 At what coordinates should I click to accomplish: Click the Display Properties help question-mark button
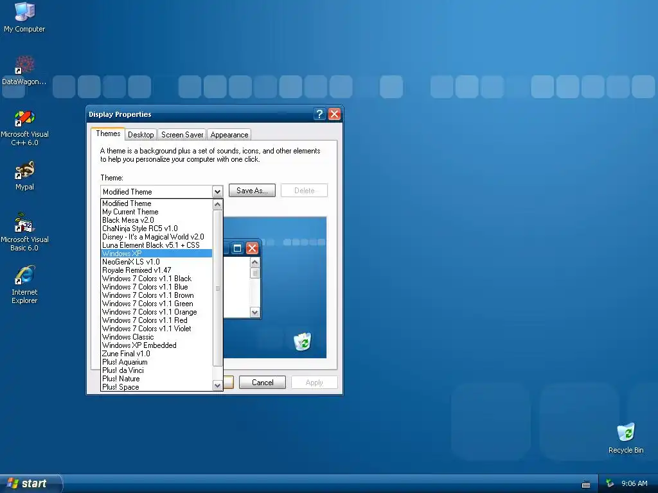(319, 114)
